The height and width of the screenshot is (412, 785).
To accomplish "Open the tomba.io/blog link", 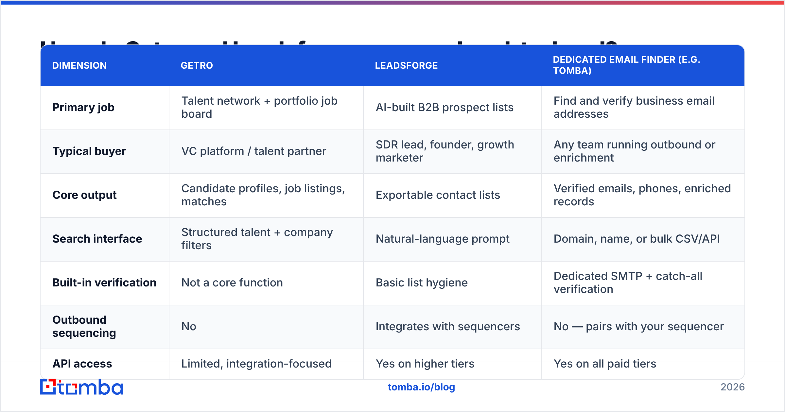I will tap(421, 387).
